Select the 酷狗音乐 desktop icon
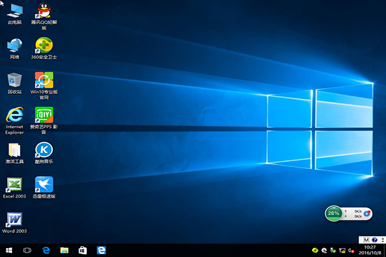This screenshot has height=257, width=386. click(x=44, y=150)
